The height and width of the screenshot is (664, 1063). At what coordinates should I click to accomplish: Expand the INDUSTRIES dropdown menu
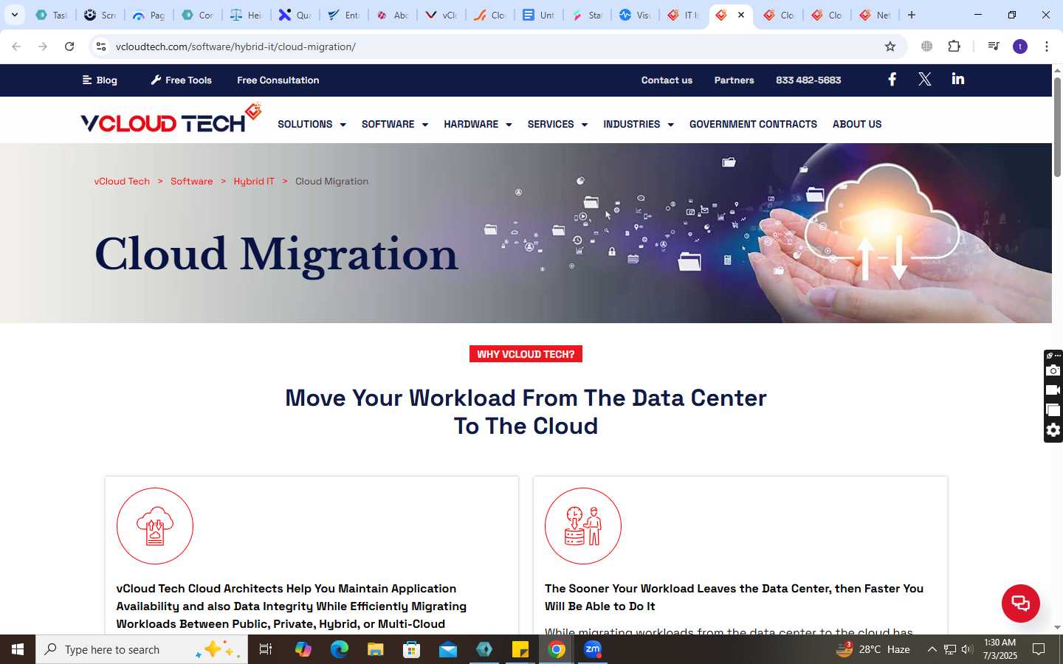639,124
